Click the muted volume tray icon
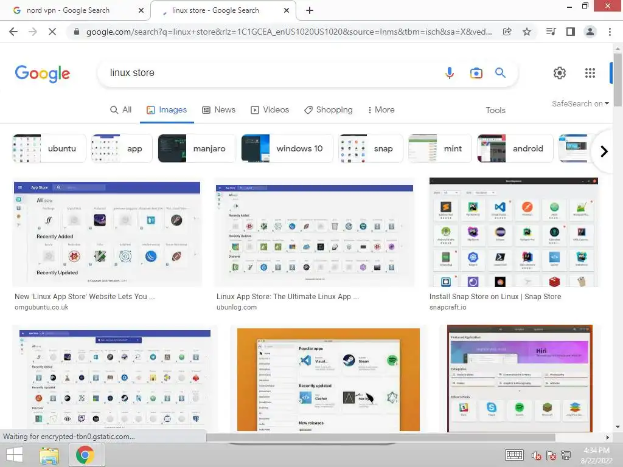Image resolution: width=623 pixels, height=467 pixels. click(x=537, y=455)
